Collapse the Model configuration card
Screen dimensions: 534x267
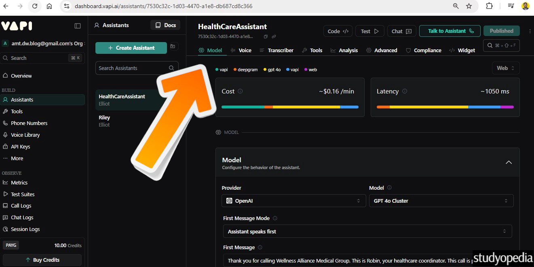(509, 162)
